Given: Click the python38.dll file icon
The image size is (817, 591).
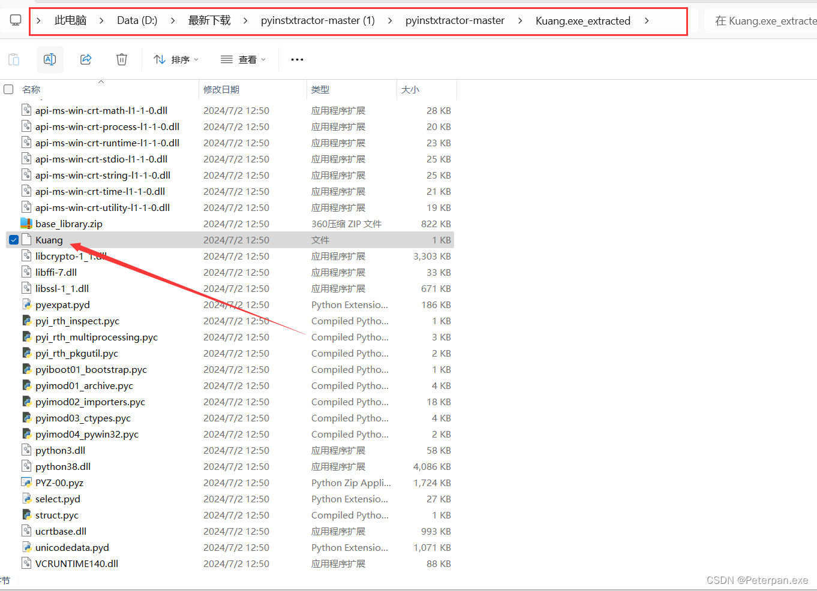Looking at the screenshot, I should (26, 466).
